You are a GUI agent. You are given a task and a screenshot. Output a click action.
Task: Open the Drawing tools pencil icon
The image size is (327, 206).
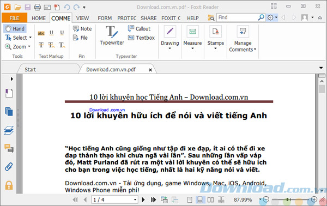pyautogui.click(x=169, y=32)
